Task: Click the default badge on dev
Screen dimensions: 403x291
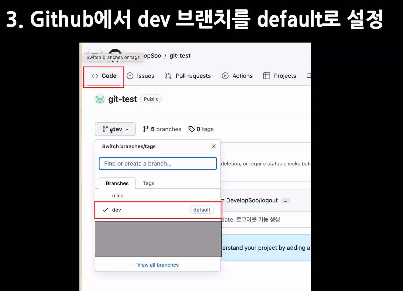Action: 202,210
